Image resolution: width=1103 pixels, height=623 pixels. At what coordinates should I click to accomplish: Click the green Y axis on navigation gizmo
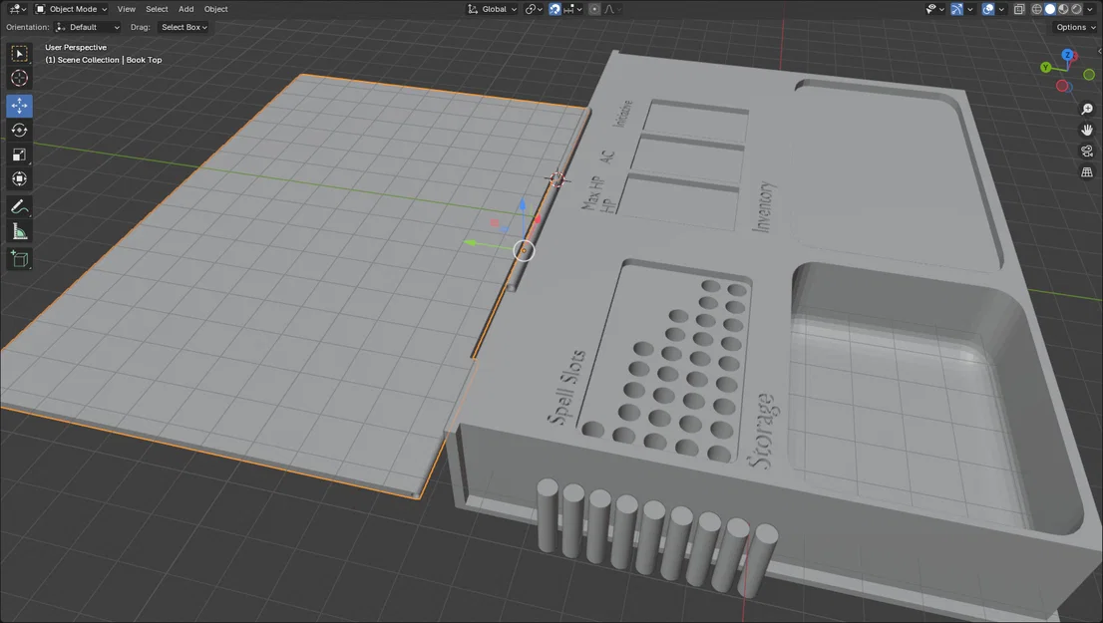(x=1046, y=68)
